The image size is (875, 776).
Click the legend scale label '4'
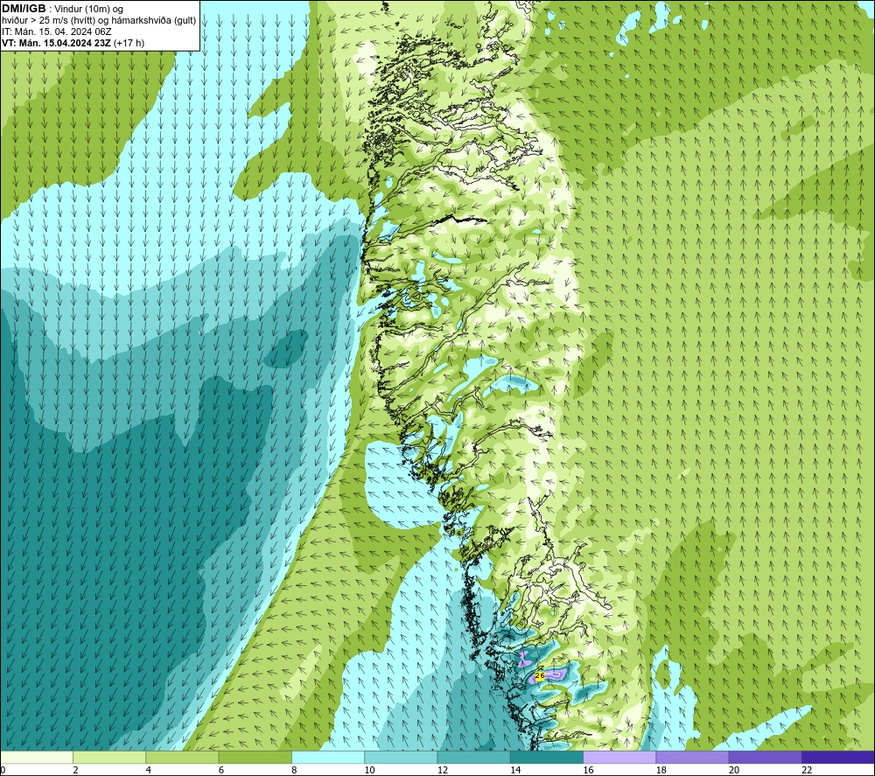[x=149, y=770]
